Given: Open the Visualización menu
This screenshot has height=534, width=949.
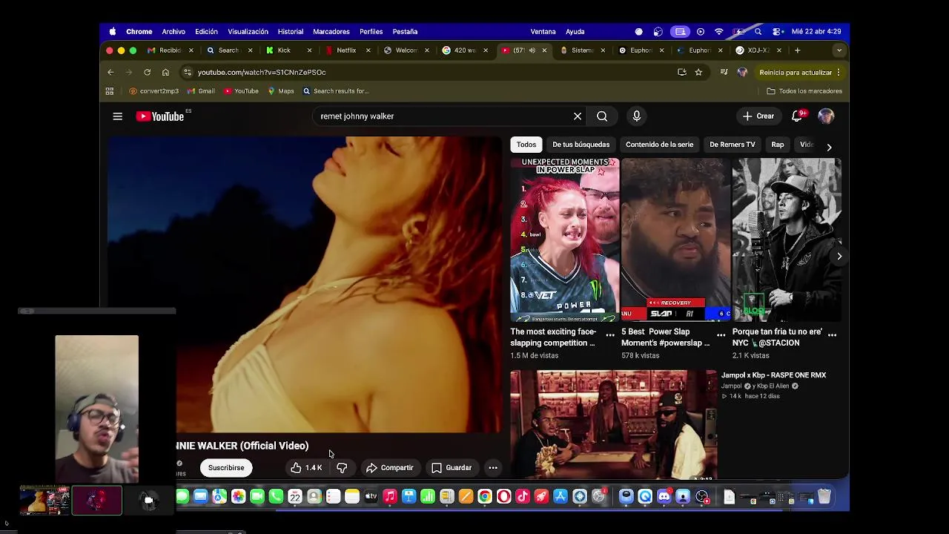Looking at the screenshot, I should [x=248, y=32].
